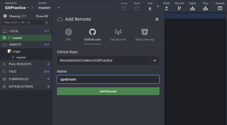Select master under origin remote
The height and width of the screenshot is (125, 227).
[x=21, y=57]
